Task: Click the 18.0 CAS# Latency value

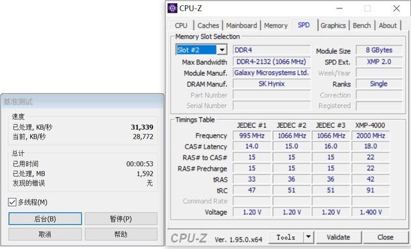Action: [x=371, y=146]
